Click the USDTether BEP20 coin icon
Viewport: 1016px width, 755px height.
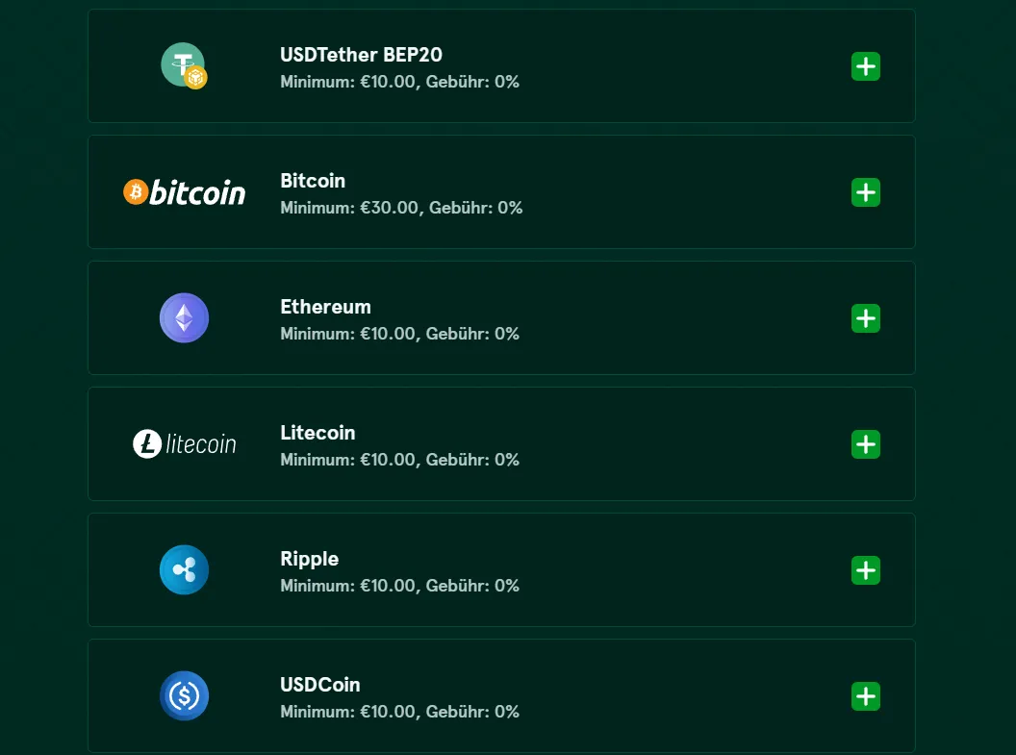(184, 66)
